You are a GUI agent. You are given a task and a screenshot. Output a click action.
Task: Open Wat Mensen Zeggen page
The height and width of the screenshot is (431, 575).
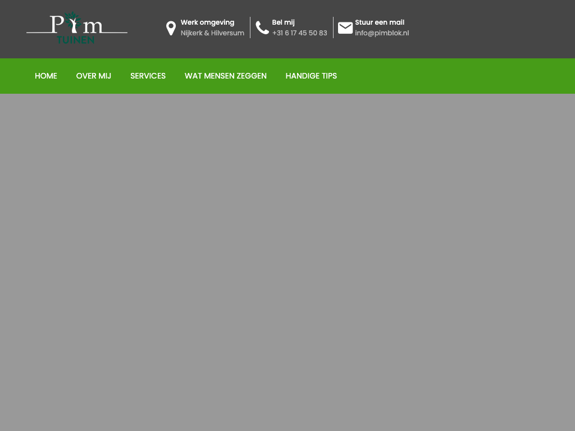pos(226,76)
